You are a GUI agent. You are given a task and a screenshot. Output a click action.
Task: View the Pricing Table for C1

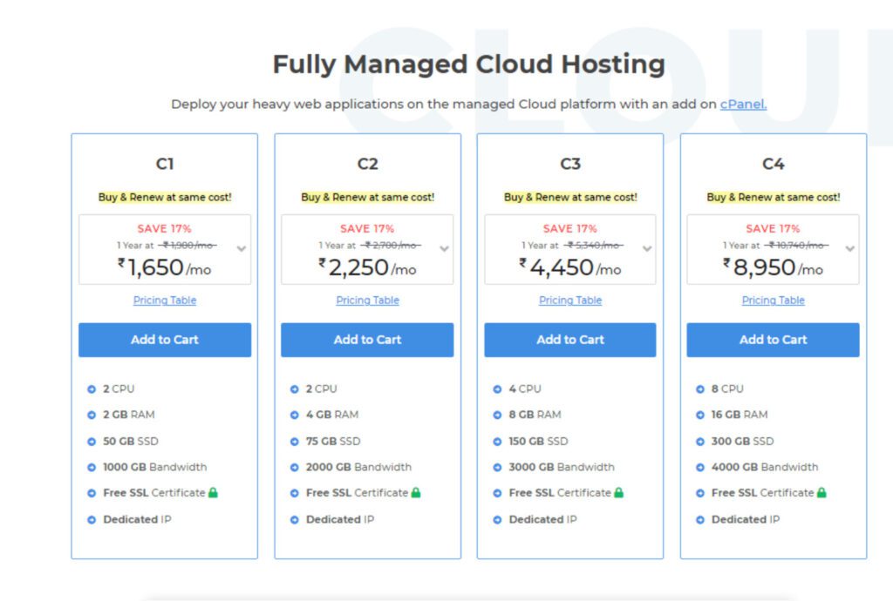click(x=165, y=300)
